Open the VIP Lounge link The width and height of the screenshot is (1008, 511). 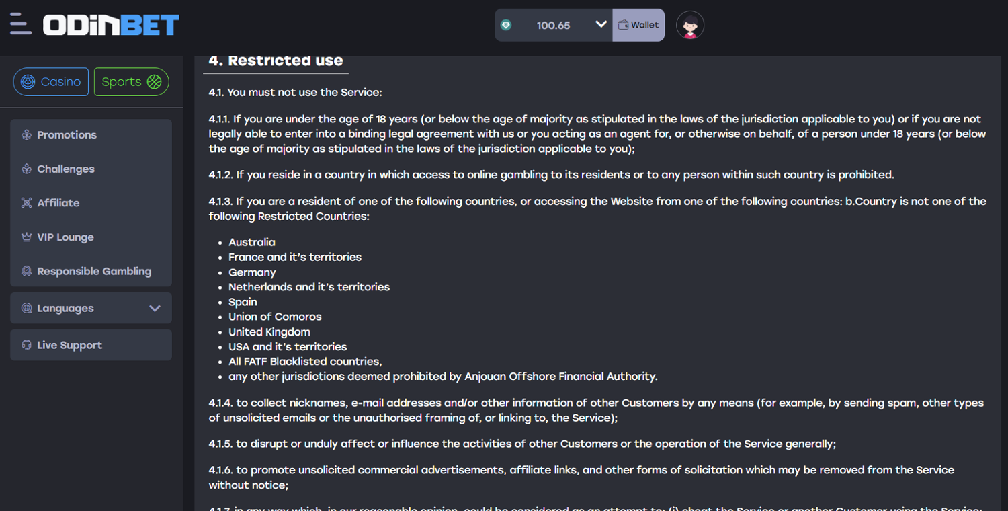click(66, 237)
